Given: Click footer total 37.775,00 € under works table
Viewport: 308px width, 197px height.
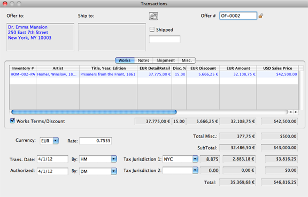Looking at the screenshot, I should (153, 122).
